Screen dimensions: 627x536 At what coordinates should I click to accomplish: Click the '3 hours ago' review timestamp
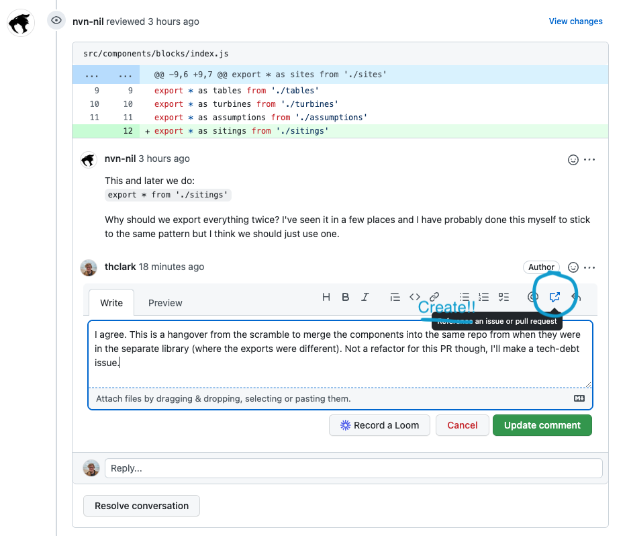tap(174, 21)
